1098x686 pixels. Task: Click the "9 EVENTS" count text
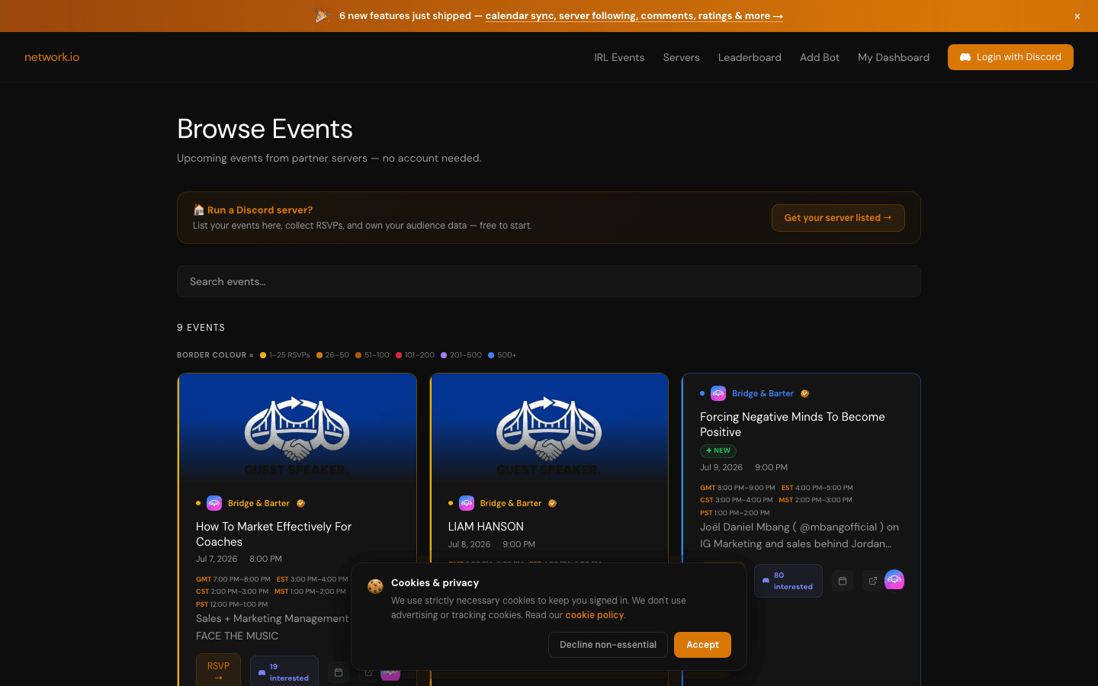[201, 328]
